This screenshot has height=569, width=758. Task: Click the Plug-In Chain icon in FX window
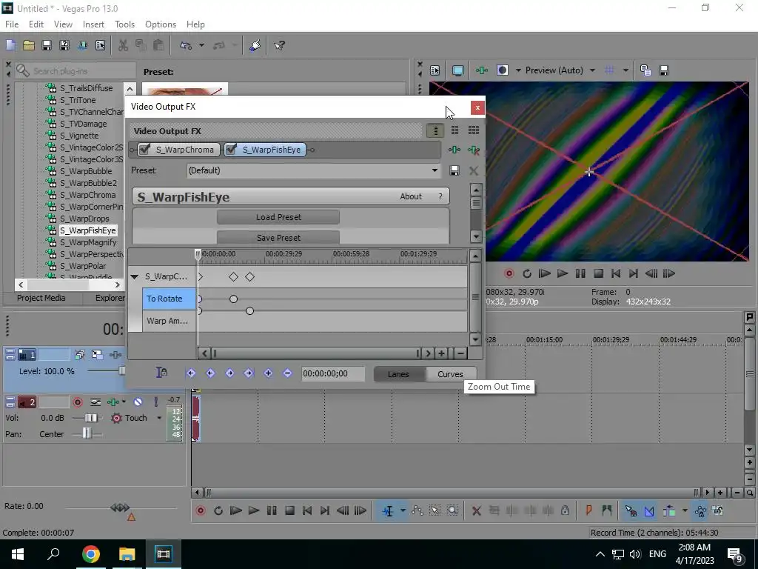(x=455, y=150)
